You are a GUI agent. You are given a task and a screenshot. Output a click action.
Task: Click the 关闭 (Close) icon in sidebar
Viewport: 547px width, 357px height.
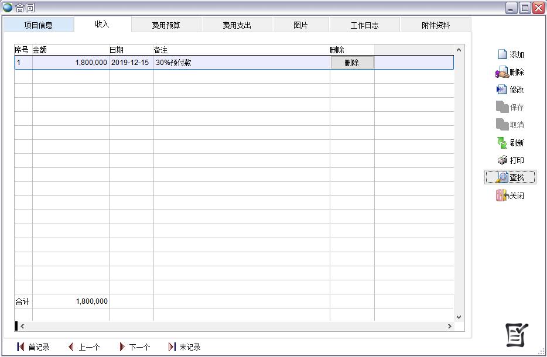pyautogui.click(x=510, y=196)
